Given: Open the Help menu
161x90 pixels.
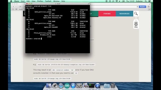Looking at the screenshot, I should (x=63, y=1).
